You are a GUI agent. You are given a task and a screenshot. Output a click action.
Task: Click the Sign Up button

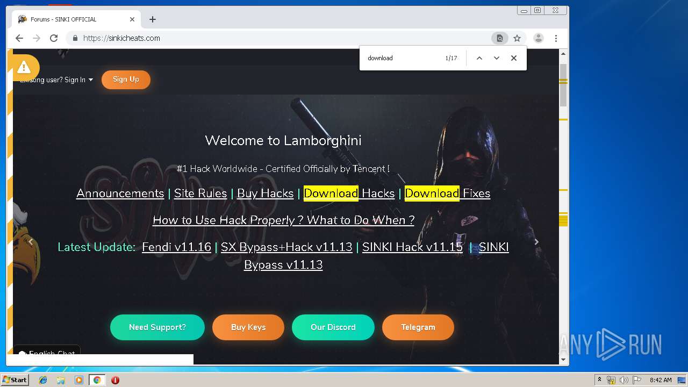click(126, 80)
